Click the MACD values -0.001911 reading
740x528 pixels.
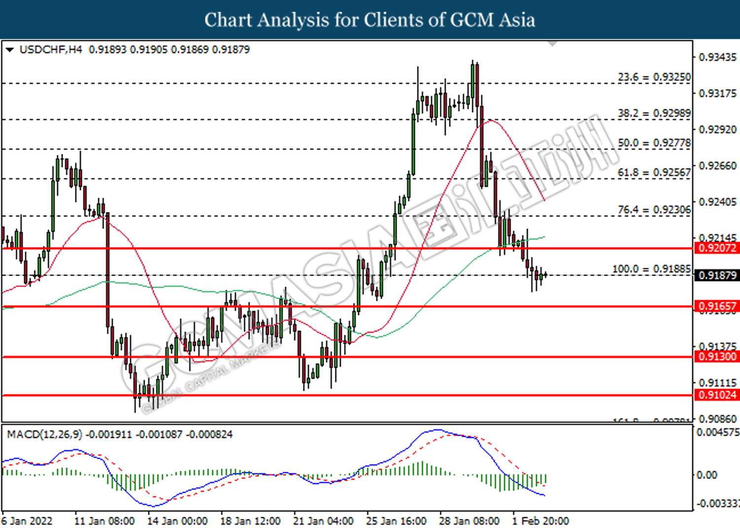(109, 434)
